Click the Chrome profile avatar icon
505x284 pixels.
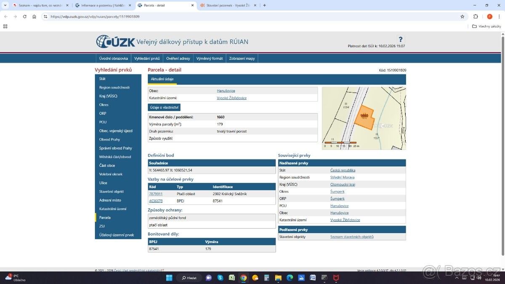tap(489, 16)
